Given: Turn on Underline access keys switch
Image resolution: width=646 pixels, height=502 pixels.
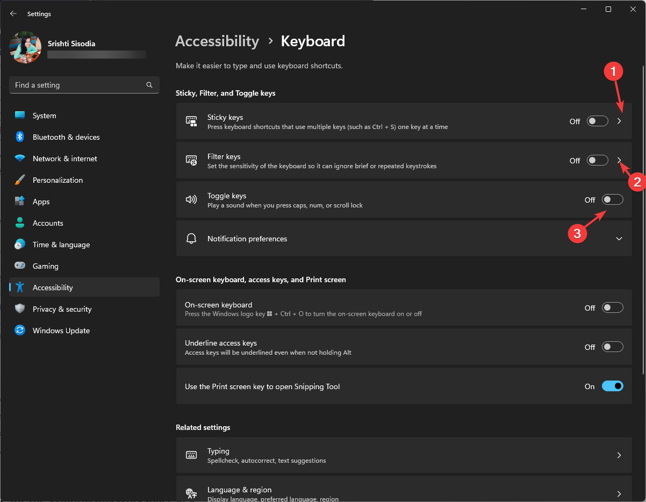Looking at the screenshot, I should pyautogui.click(x=612, y=347).
